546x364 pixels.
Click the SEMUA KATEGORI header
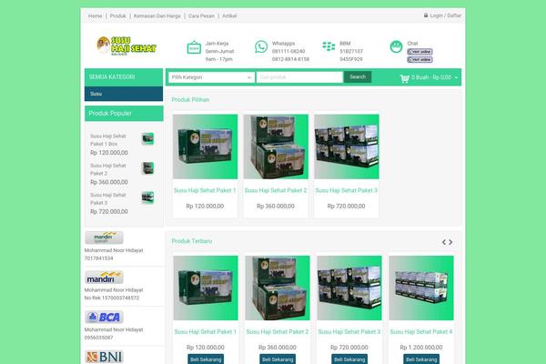pyautogui.click(x=124, y=77)
